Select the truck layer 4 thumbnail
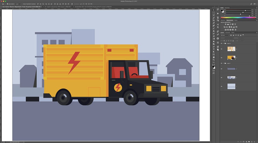Viewport: 258px width, 143px height. 231,58
